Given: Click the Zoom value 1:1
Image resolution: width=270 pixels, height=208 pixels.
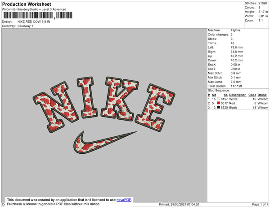Looking at the screenshot, I should 261,21.
